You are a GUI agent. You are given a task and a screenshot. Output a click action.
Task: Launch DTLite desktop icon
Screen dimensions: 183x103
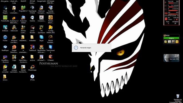point(32,78)
